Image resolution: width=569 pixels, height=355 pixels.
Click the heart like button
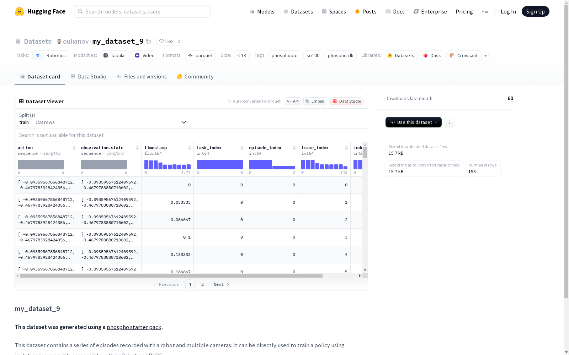tap(166, 41)
